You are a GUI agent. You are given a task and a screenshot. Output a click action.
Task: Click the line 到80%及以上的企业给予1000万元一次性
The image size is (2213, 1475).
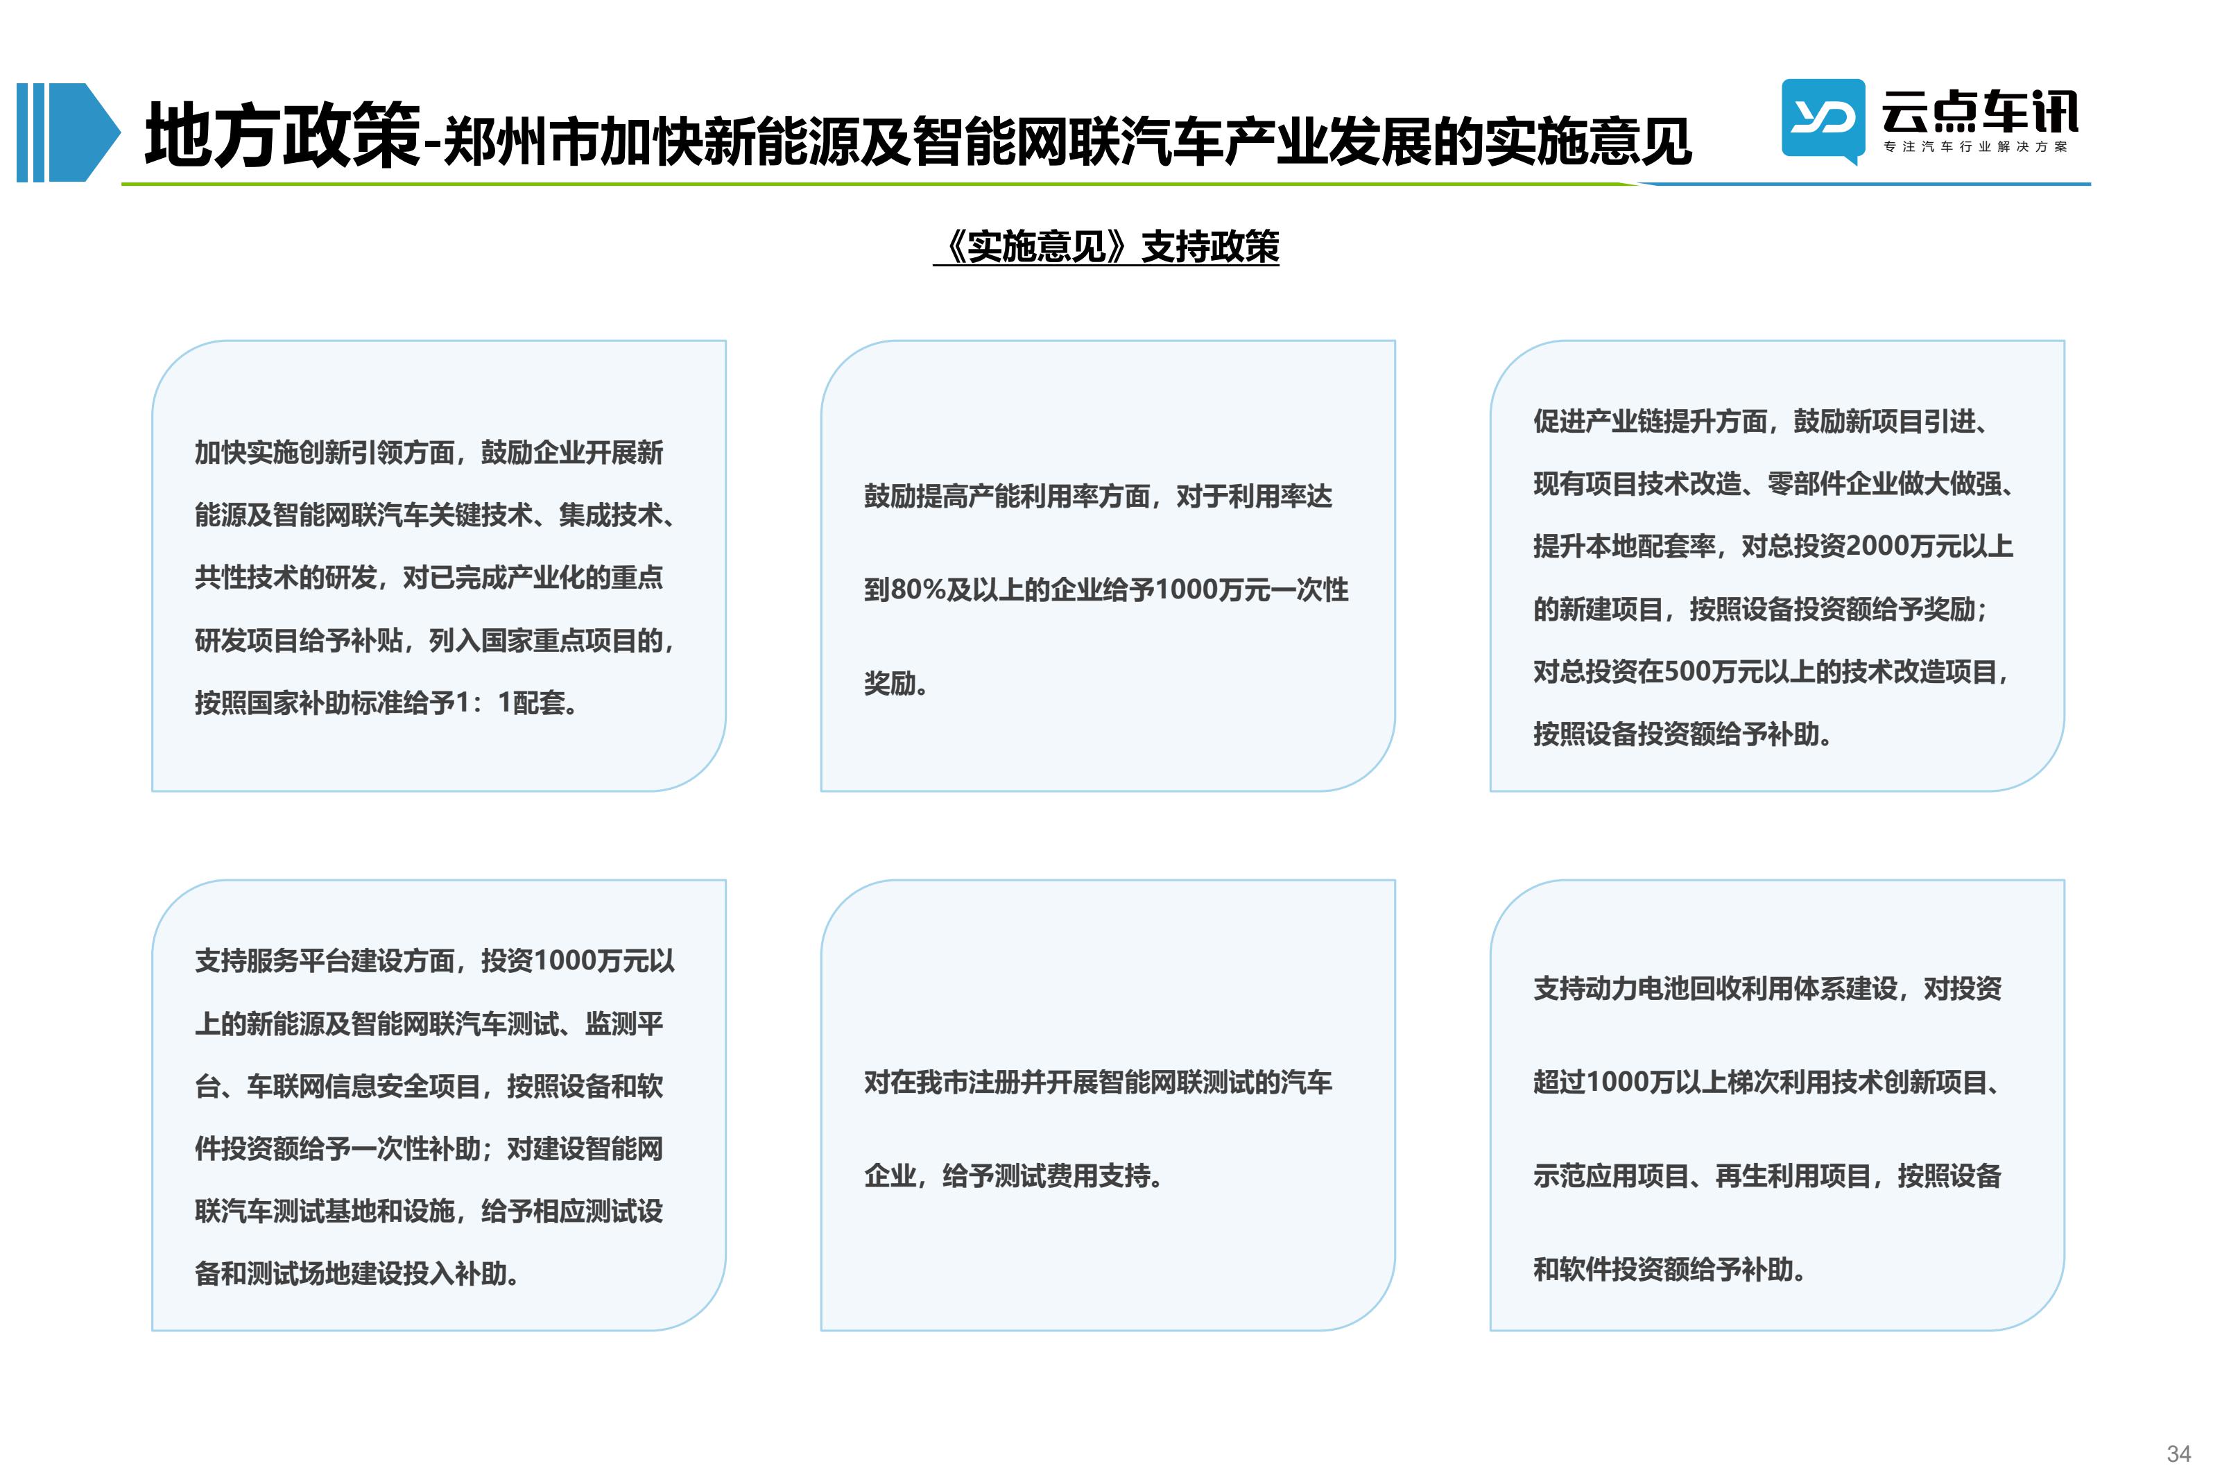pos(1106,590)
